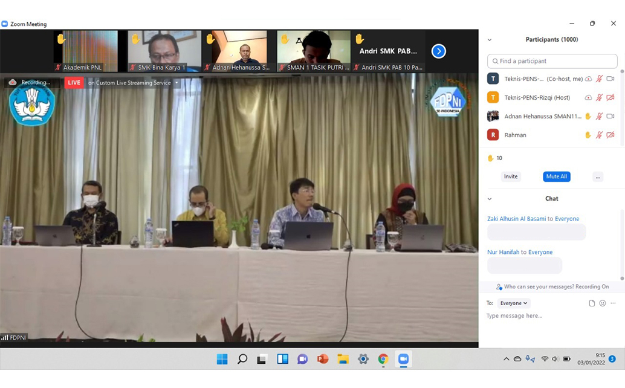This screenshot has width=625, height=388.
Task: Open the emoji picker in chat
Action: point(603,303)
